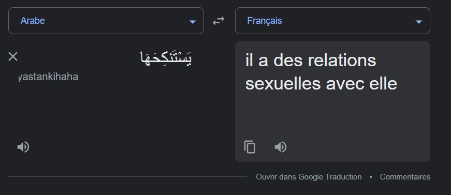
Task: Click the first line 'il a des relations'
Action: tap(311, 61)
